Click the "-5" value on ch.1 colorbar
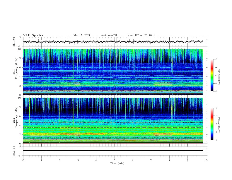232x180 pixels. [x=216, y=75]
